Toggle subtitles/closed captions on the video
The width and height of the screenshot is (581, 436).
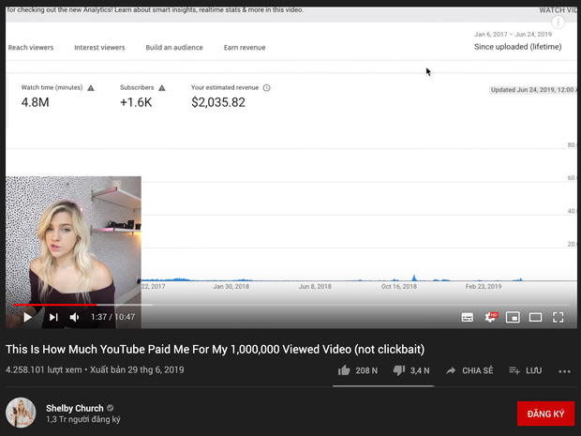[468, 318]
